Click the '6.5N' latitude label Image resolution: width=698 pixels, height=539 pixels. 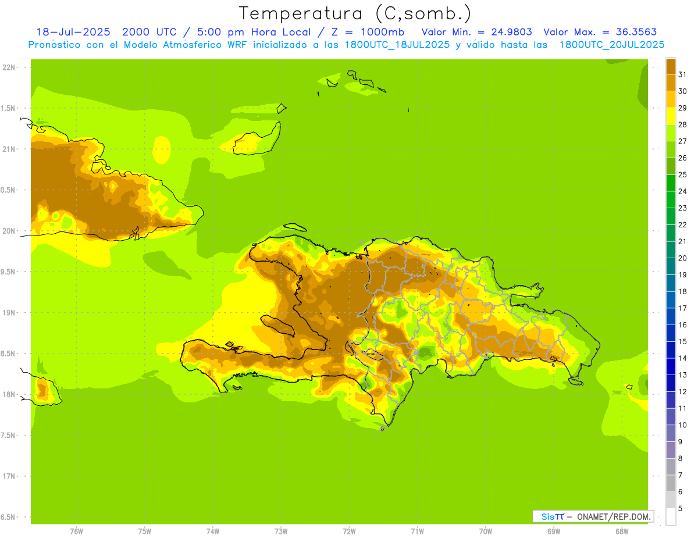click(8, 517)
